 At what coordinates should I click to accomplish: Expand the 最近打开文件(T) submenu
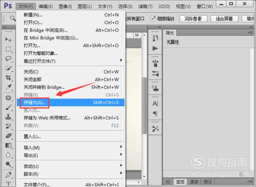pyautogui.click(x=121, y=60)
